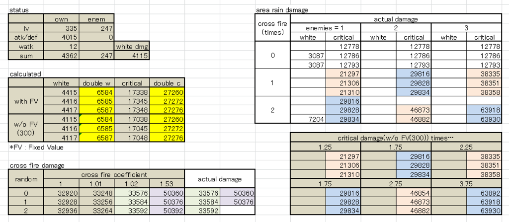
Task: Select the 1.01 coefficient header
Action: tap(96, 184)
